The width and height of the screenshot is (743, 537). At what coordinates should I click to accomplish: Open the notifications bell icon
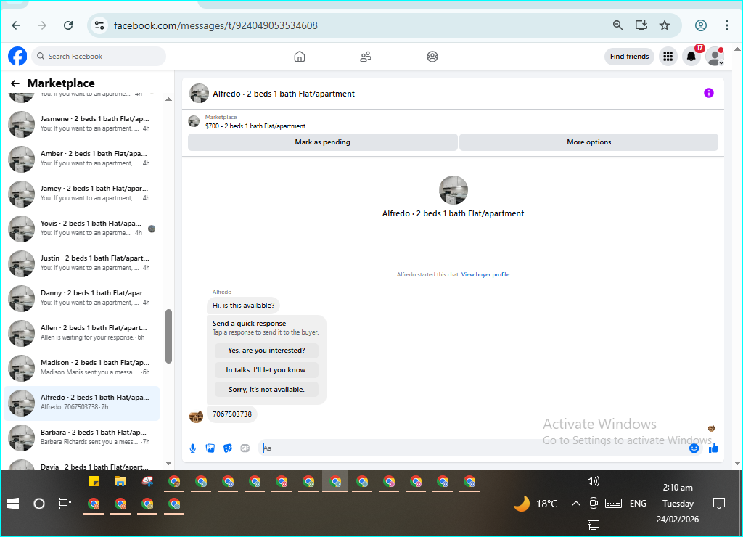pyautogui.click(x=691, y=57)
